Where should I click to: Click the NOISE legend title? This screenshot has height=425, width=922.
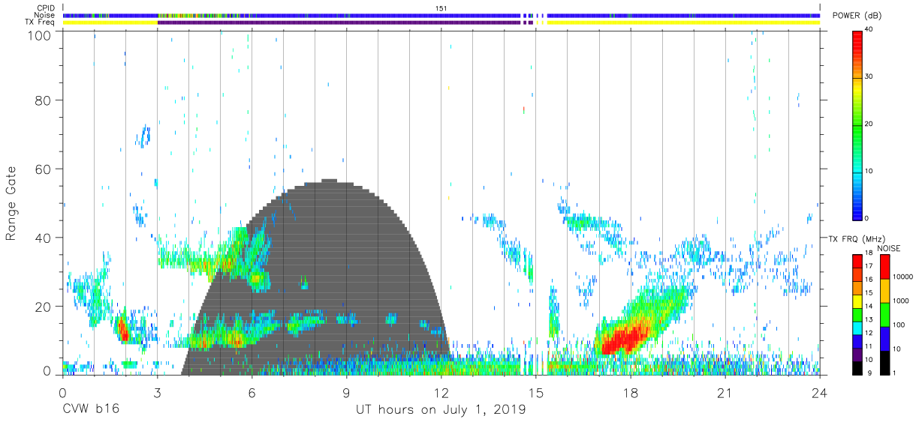pos(889,248)
